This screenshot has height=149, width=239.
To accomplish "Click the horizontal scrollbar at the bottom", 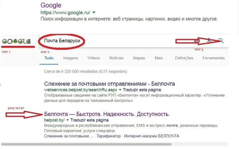I will click(x=86, y=144).
